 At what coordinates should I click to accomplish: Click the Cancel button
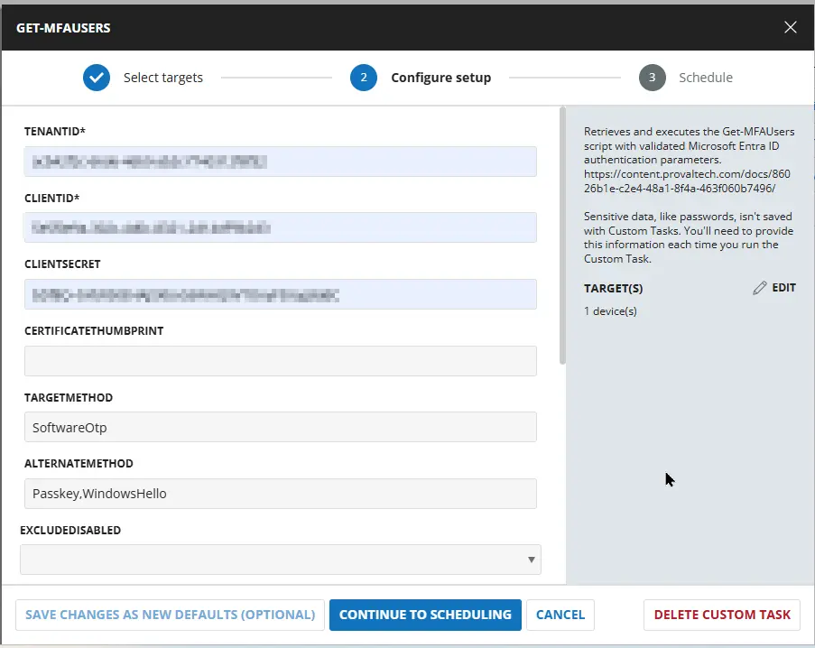point(560,615)
